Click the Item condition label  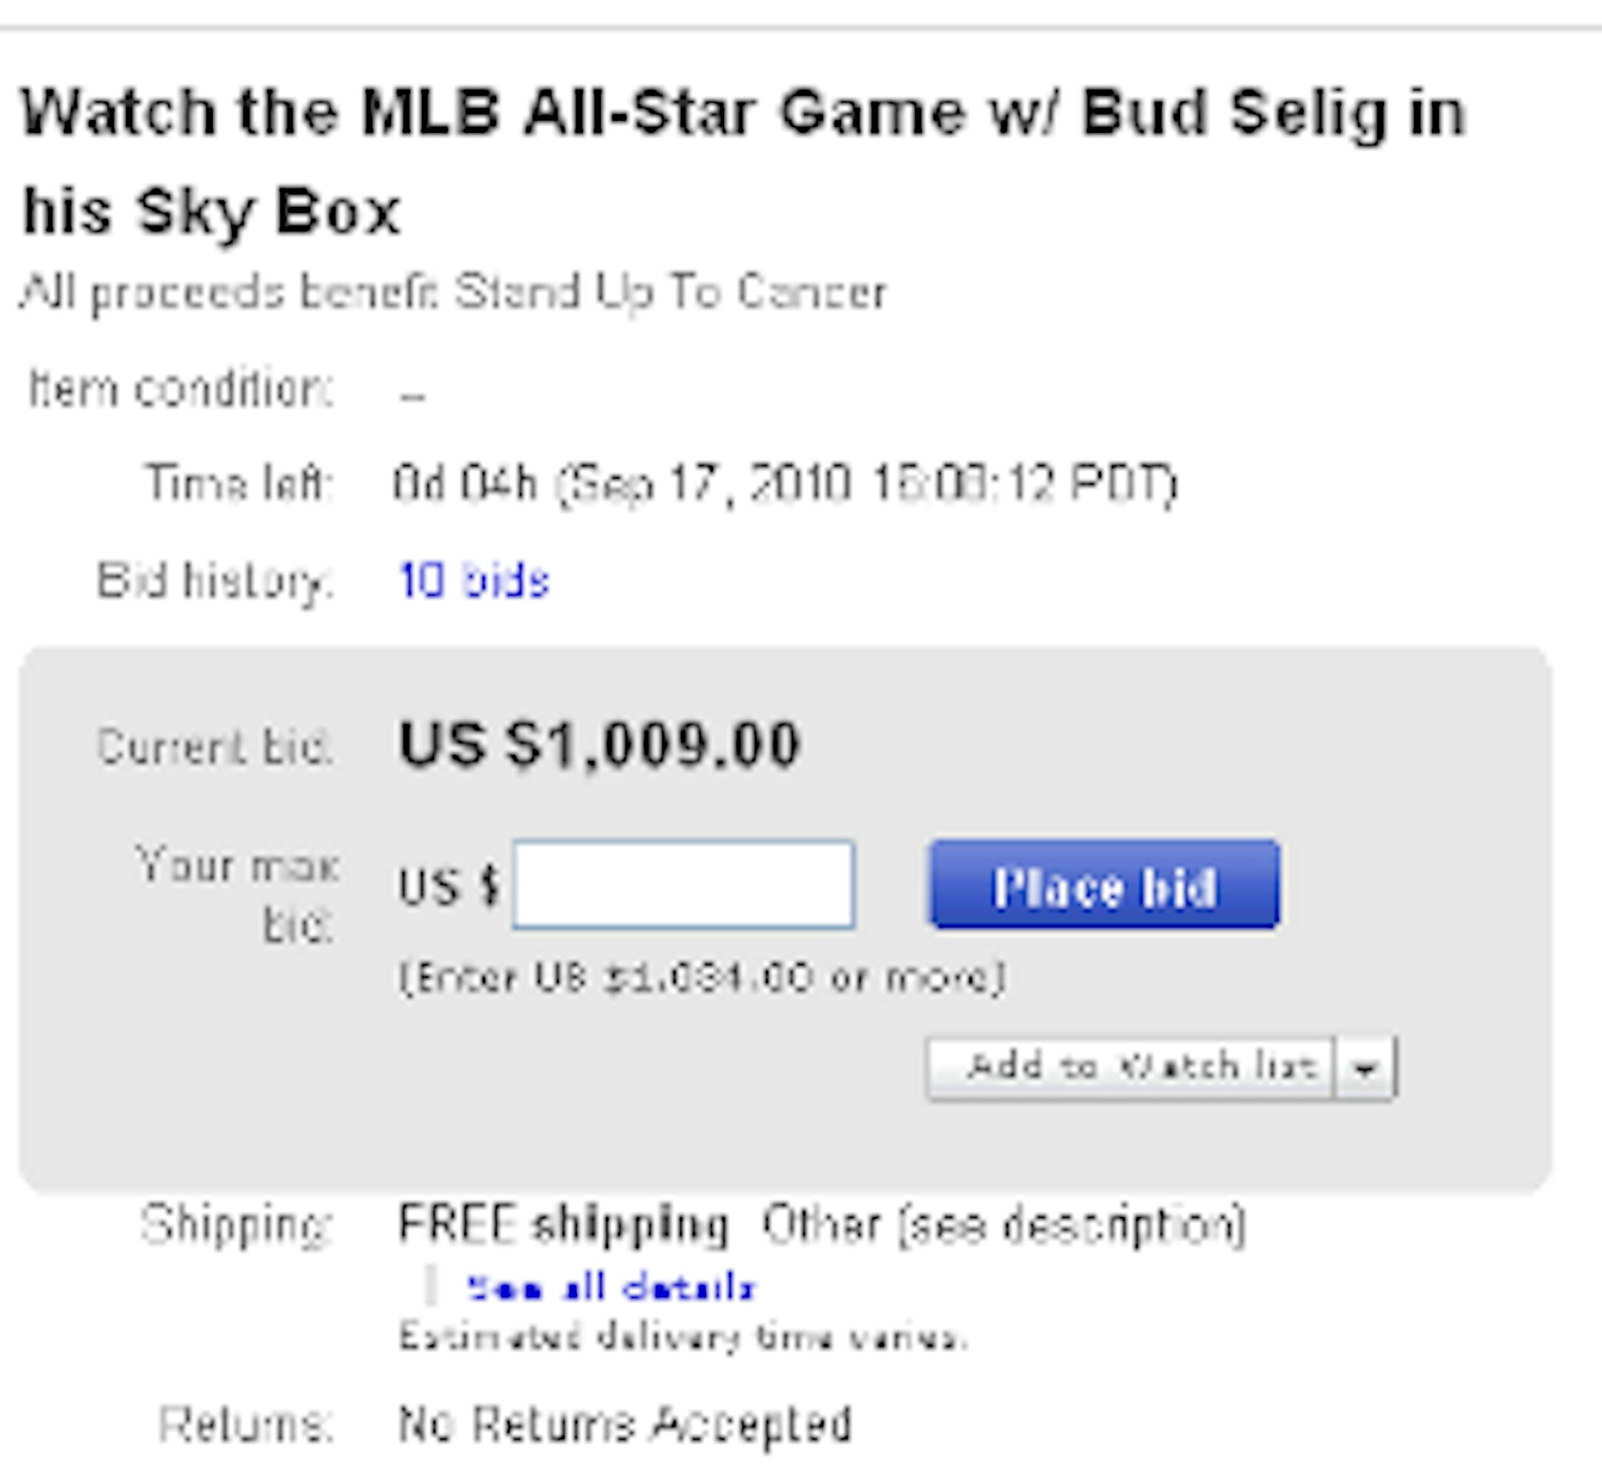180,389
